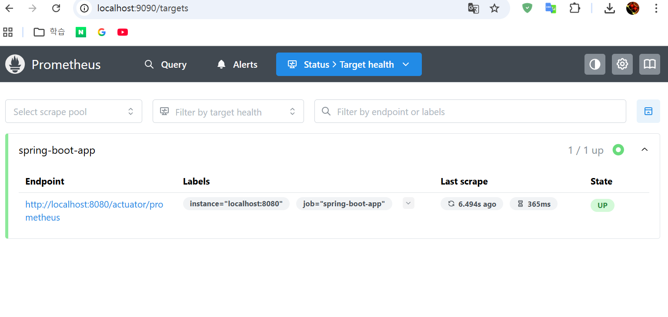
Task: View site information icon in address bar
Action: [x=84, y=8]
